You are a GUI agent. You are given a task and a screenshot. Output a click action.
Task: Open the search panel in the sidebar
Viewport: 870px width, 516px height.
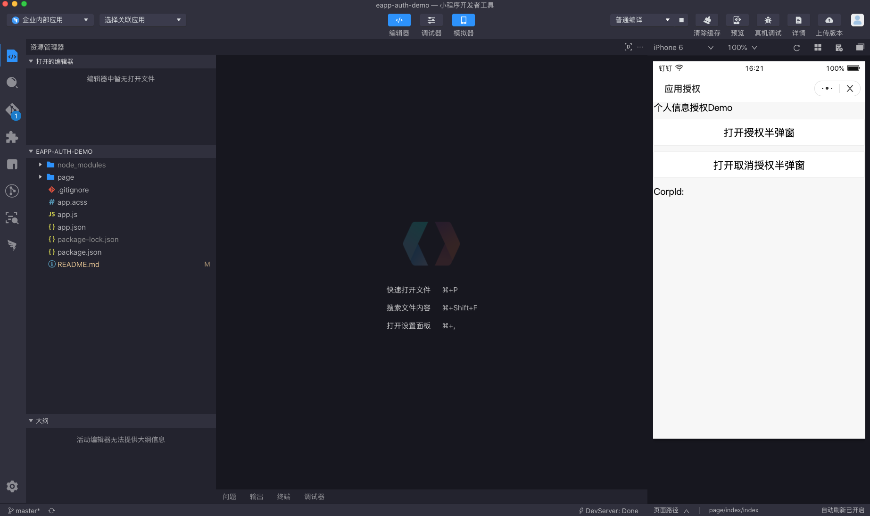click(x=12, y=82)
